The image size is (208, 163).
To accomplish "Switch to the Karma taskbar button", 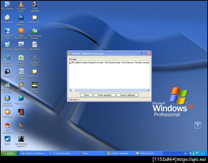I will (x=91, y=153).
